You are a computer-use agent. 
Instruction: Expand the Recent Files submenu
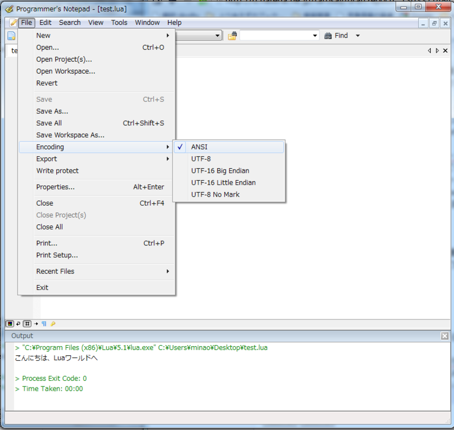[96, 271]
